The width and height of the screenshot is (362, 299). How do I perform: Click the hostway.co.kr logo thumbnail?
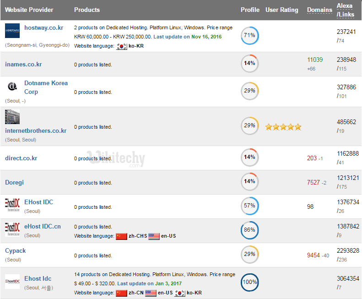[12, 31]
